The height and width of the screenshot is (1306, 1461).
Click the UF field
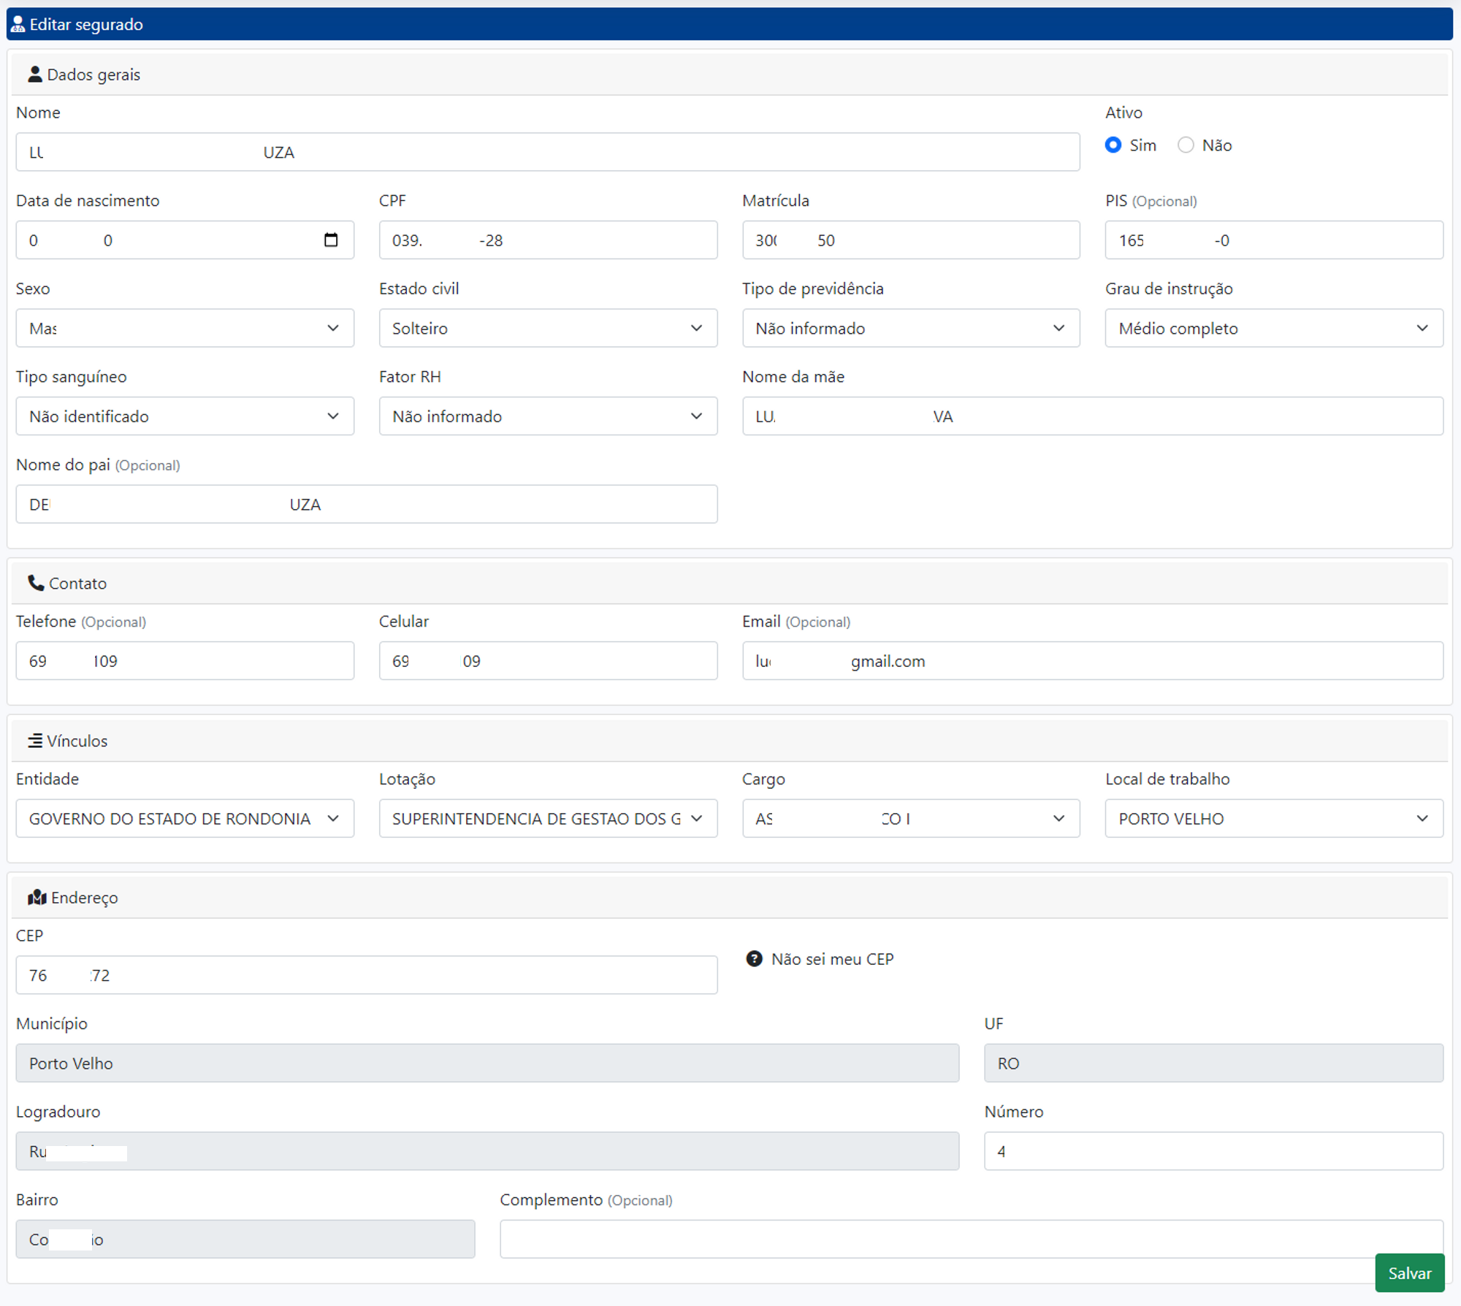tap(1213, 1063)
